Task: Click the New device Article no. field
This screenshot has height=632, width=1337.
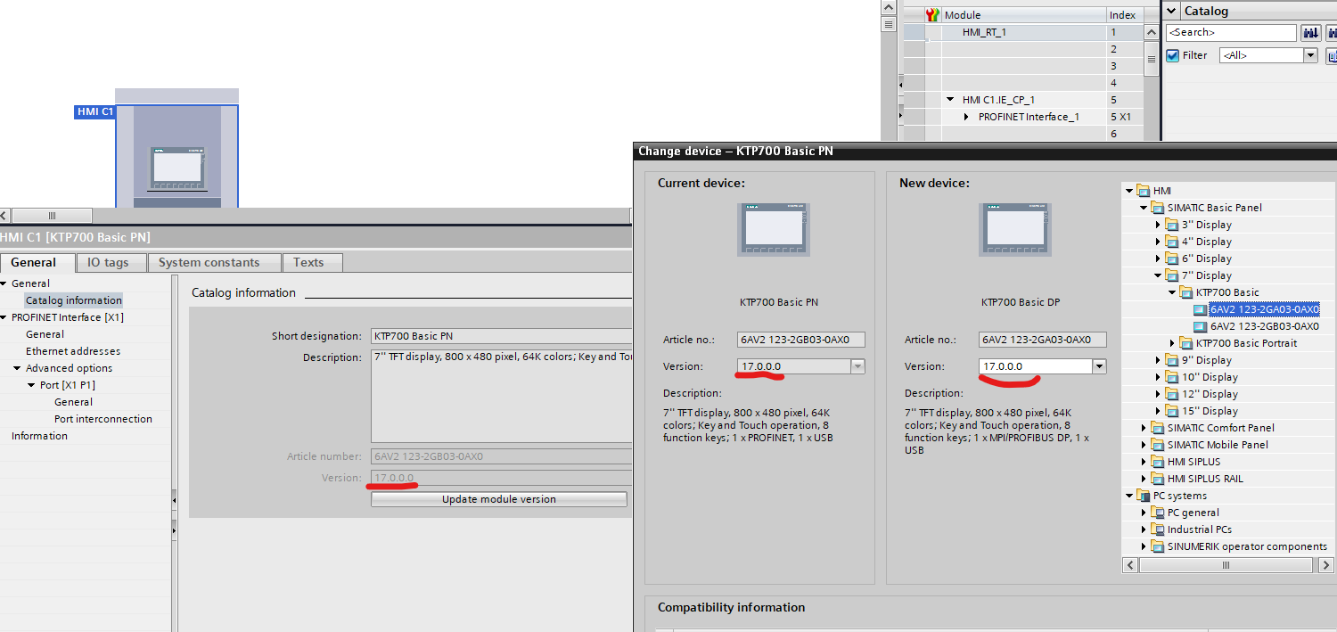Action: [x=1042, y=340]
